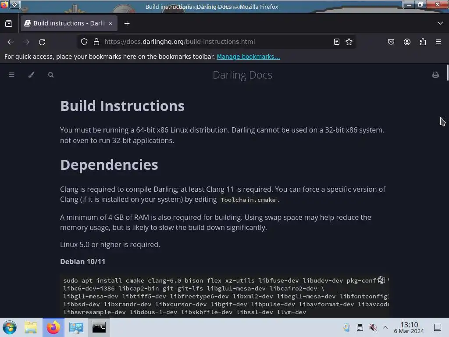Click the 'Linux 5.0 or higher is required' text
The image size is (449, 337).
click(110, 244)
